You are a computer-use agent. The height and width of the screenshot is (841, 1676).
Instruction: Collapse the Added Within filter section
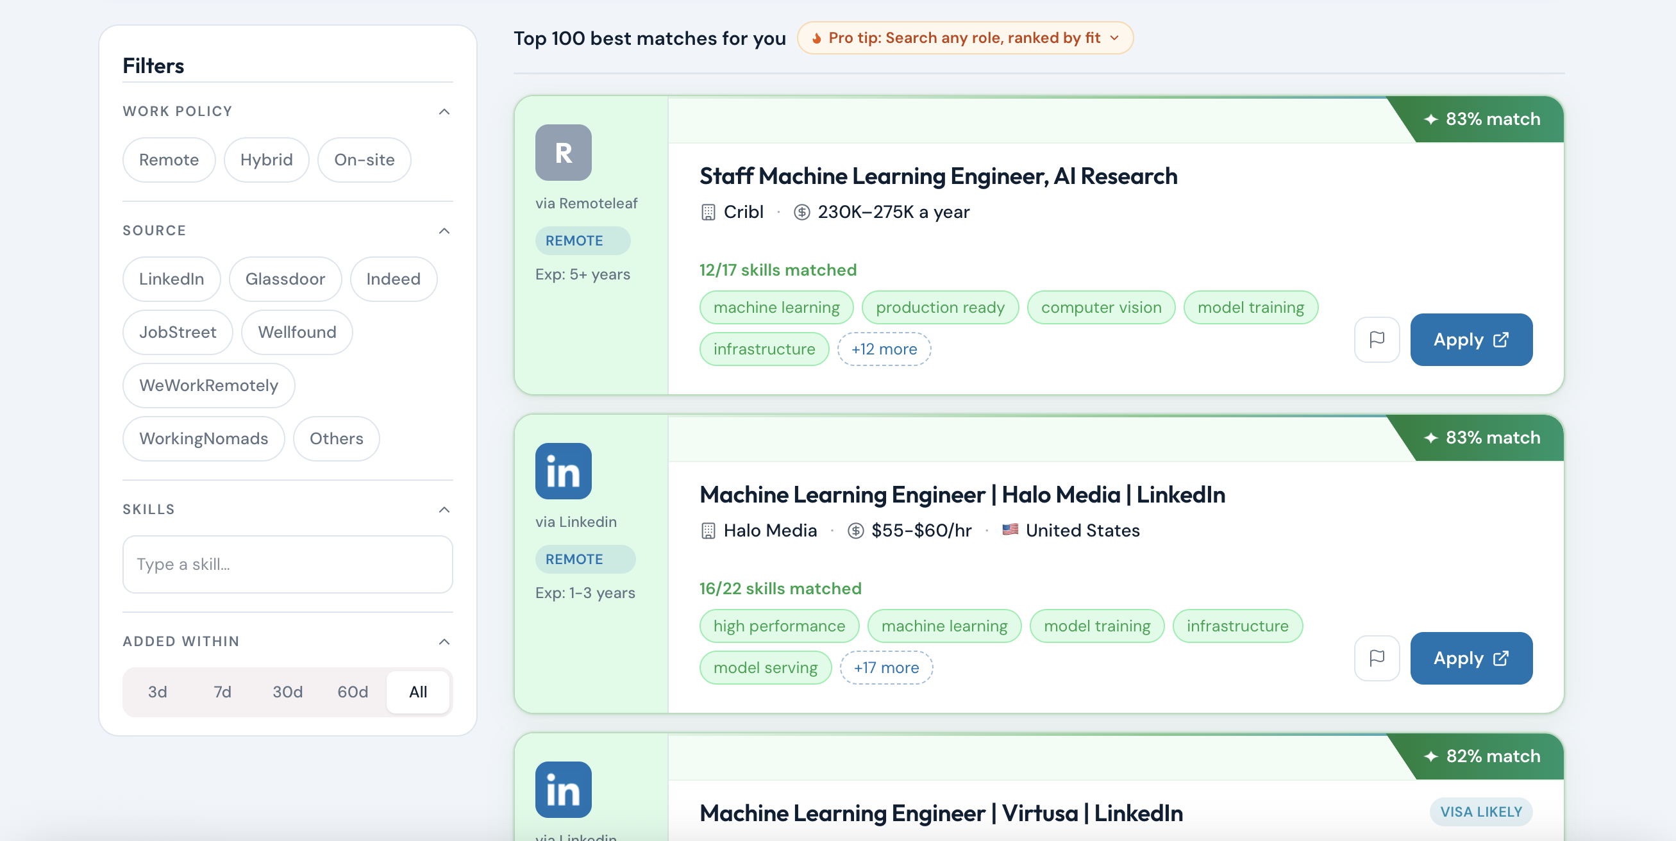[444, 641]
